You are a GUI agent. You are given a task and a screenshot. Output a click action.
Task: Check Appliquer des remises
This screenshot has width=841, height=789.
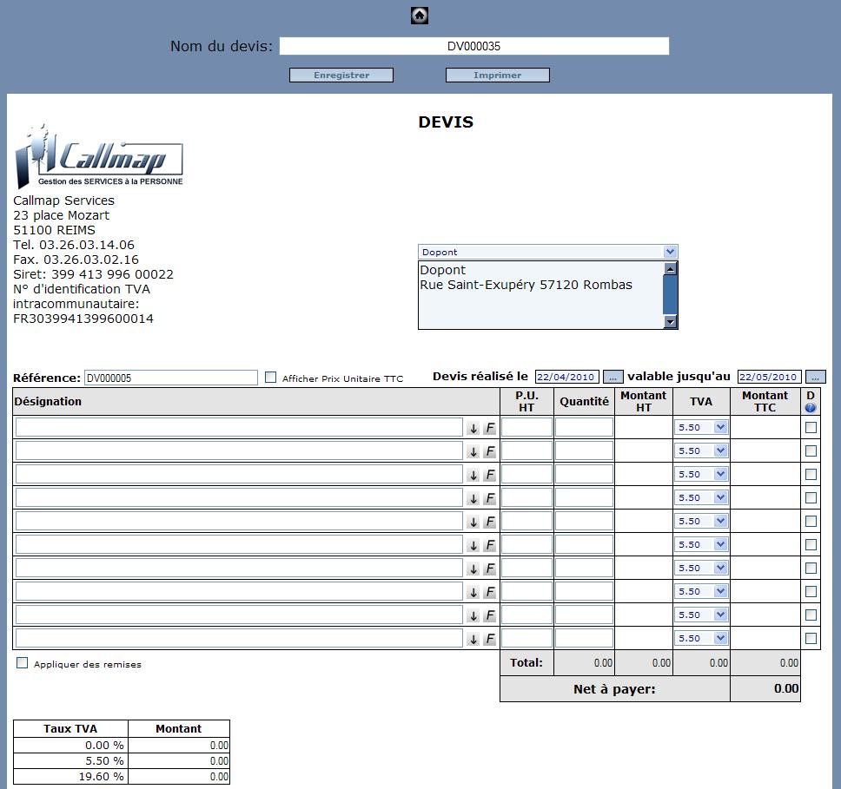pyautogui.click(x=21, y=663)
